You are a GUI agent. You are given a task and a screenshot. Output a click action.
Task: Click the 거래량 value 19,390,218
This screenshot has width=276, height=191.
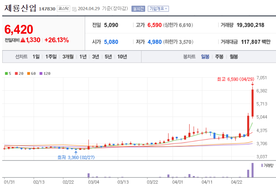point(250,25)
